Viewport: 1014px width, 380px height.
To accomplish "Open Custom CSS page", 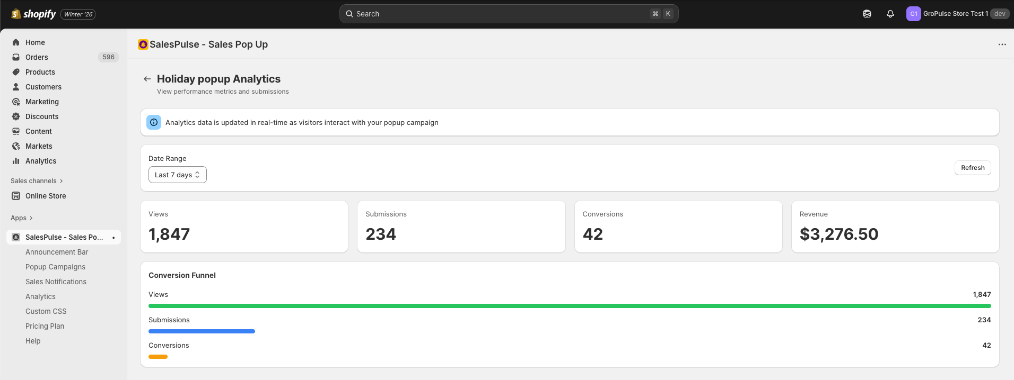I will coord(46,311).
